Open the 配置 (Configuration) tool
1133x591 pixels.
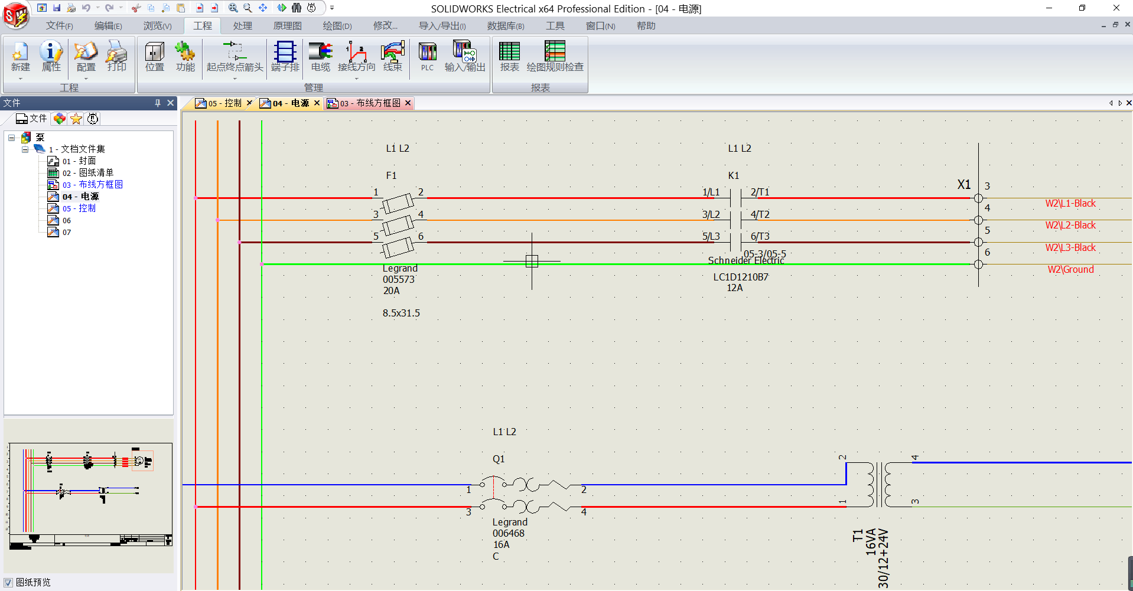[x=86, y=57]
